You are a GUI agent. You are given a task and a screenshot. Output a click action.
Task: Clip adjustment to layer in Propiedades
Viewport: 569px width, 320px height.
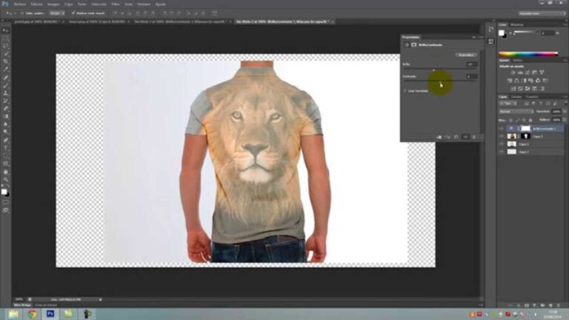pos(439,137)
